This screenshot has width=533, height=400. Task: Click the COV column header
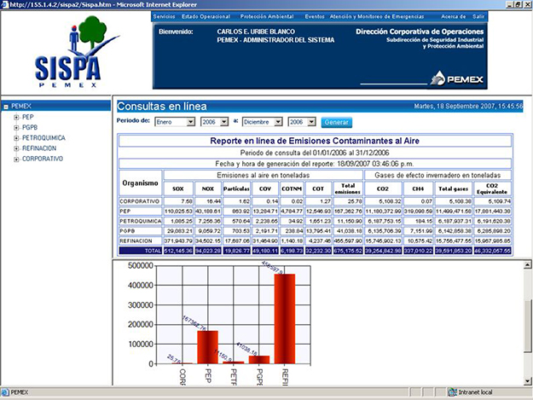265,188
